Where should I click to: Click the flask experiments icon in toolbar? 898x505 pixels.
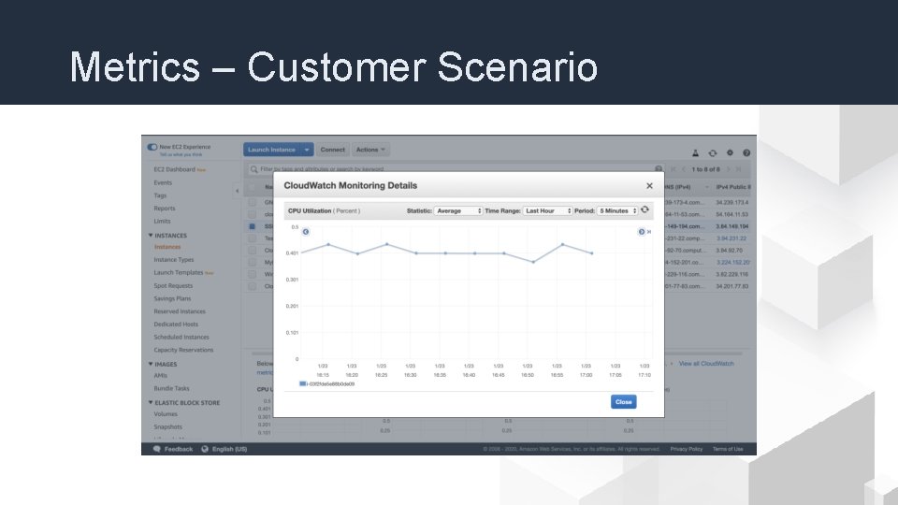[x=695, y=152]
